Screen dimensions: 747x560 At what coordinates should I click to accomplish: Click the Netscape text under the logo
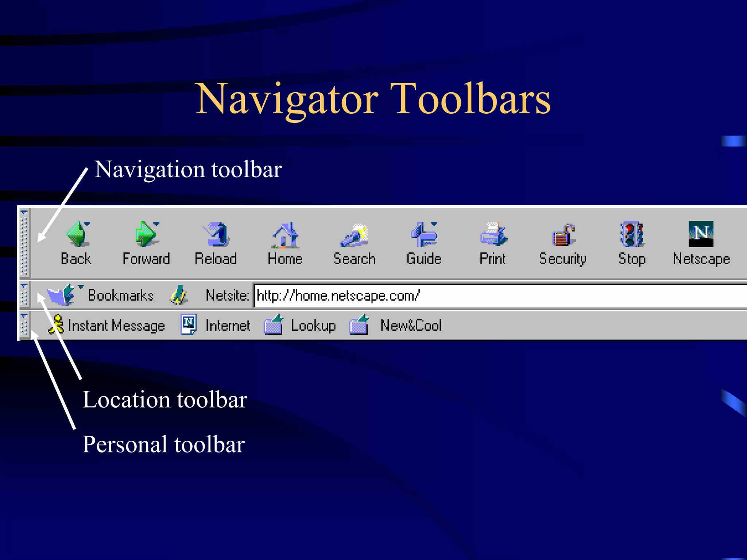pos(701,259)
